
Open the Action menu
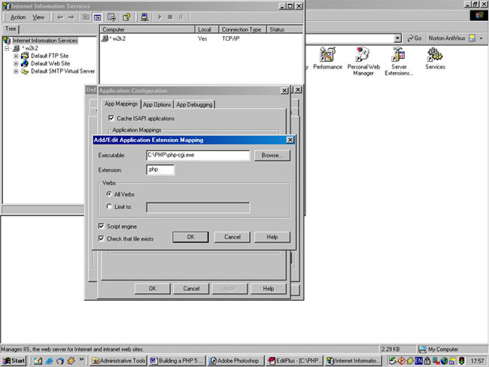(x=18, y=17)
